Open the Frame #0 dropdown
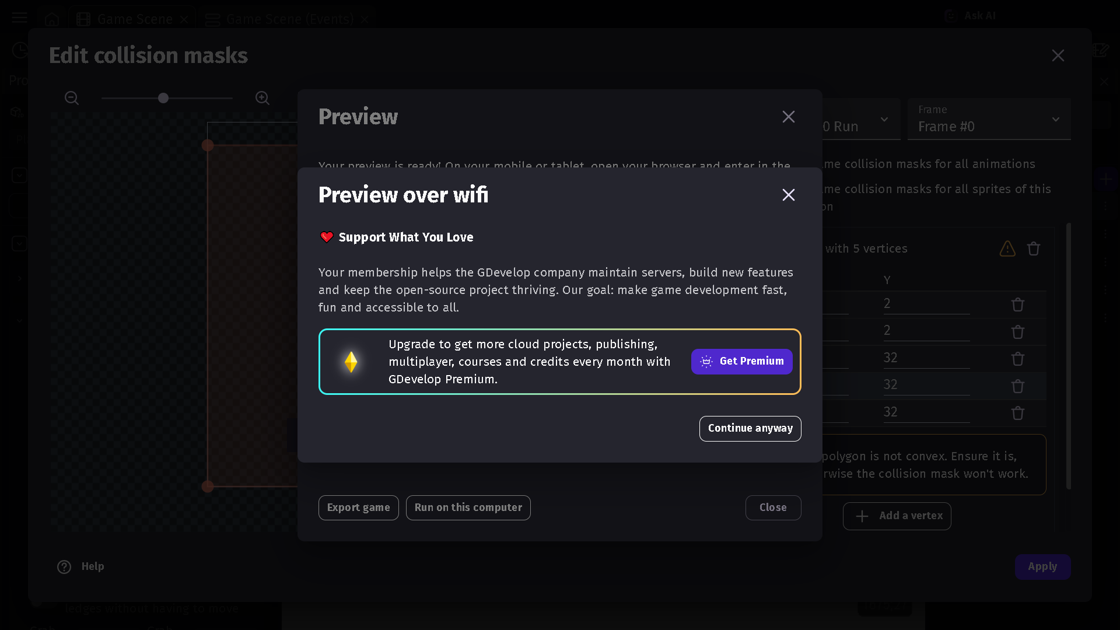Viewport: 1120px width, 630px height. tap(989, 119)
